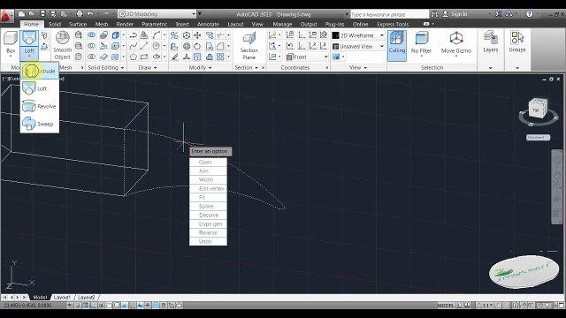The height and width of the screenshot is (318, 566).
Task: Switch to the Solid ribbon tab
Action: (55, 24)
